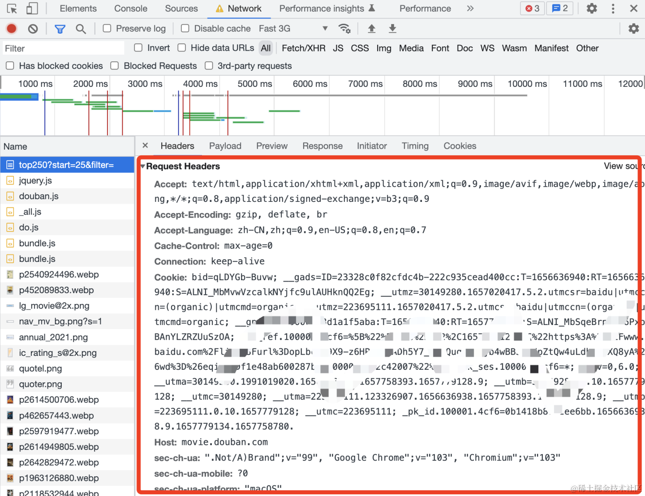
Task: Select the inspect element cursor icon
Action: tap(12, 9)
